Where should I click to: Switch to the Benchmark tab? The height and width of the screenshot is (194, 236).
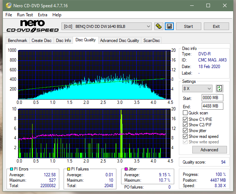[18, 41]
